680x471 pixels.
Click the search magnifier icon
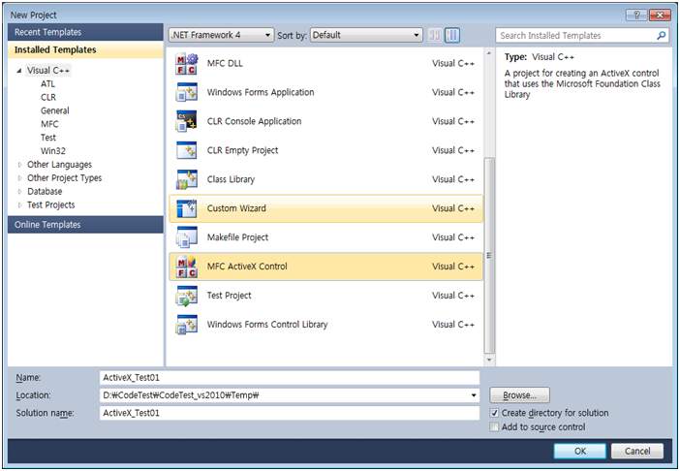(661, 36)
